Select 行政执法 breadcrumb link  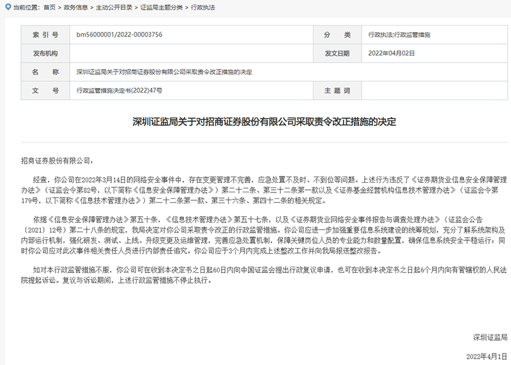[x=202, y=8]
